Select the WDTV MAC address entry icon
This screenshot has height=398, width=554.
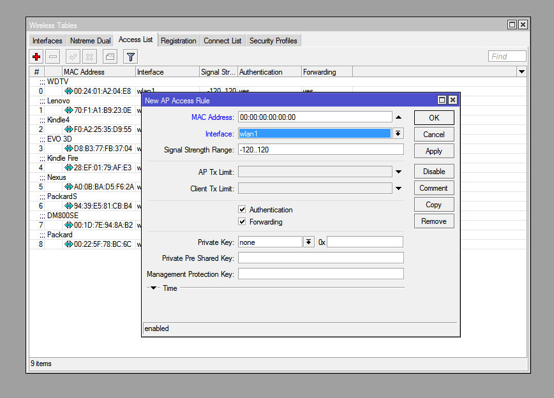(x=69, y=91)
